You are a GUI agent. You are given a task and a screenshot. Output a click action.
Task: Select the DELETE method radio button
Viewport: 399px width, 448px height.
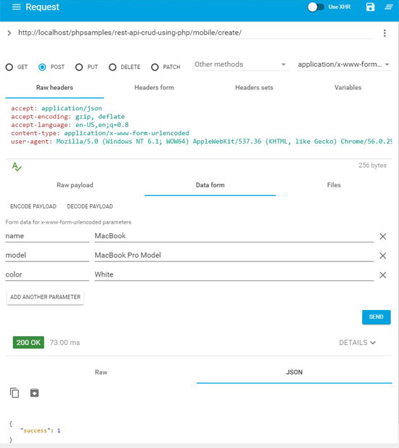coord(112,67)
